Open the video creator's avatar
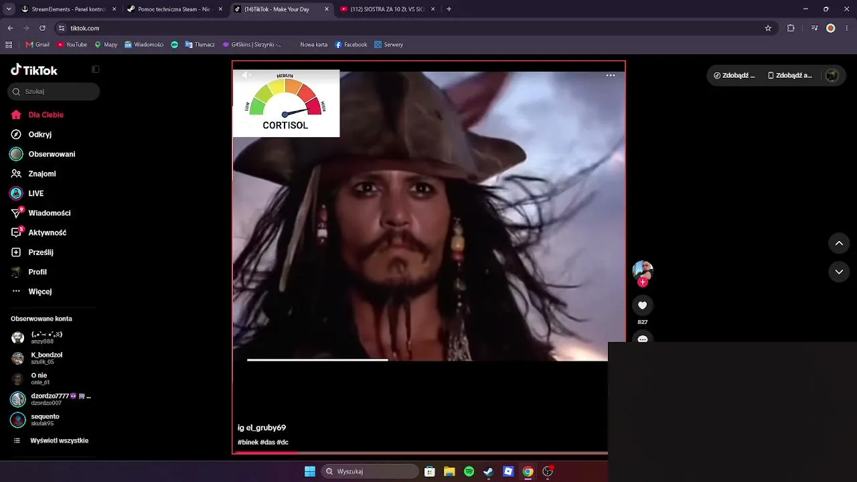This screenshot has width=857, height=482. (x=643, y=270)
